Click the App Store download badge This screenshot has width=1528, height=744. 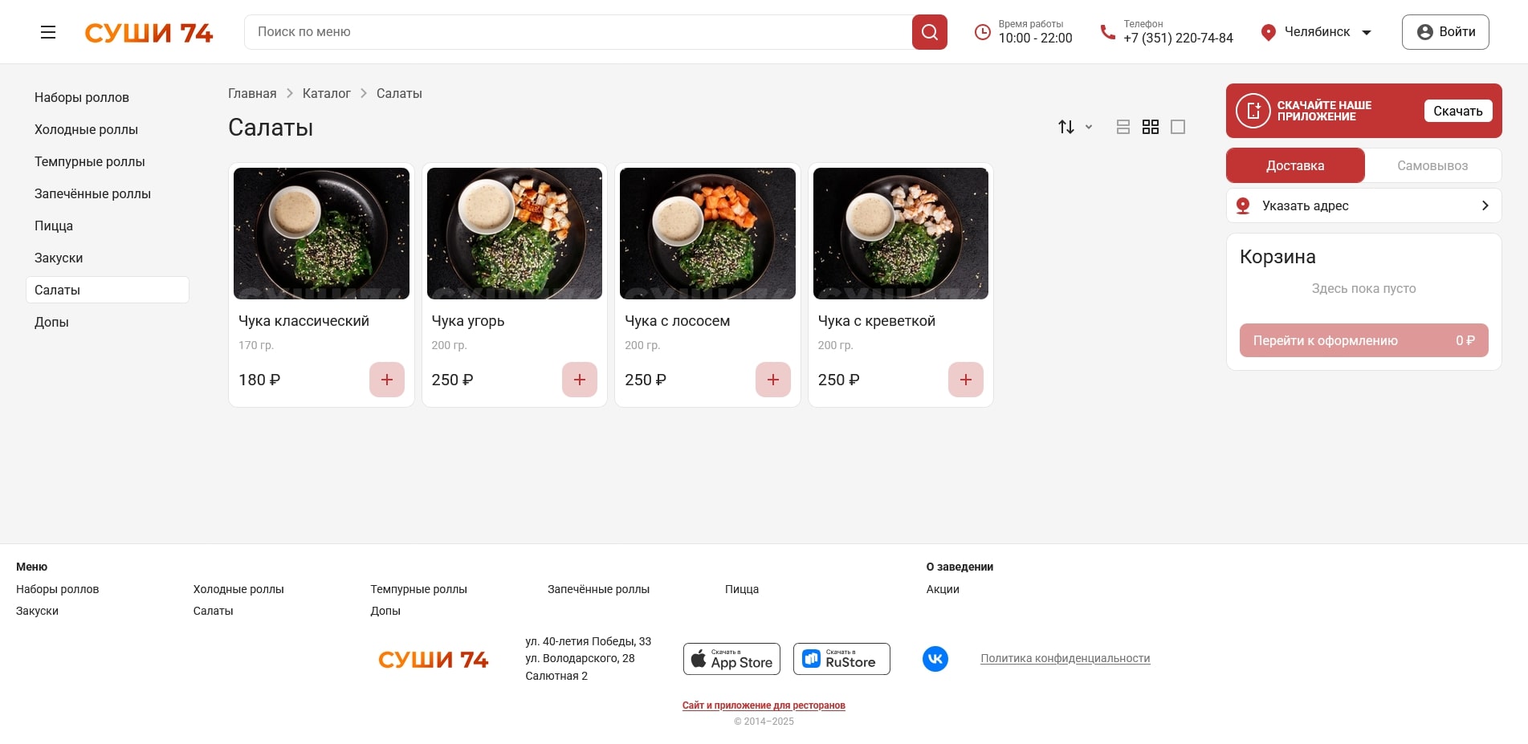[x=731, y=659]
